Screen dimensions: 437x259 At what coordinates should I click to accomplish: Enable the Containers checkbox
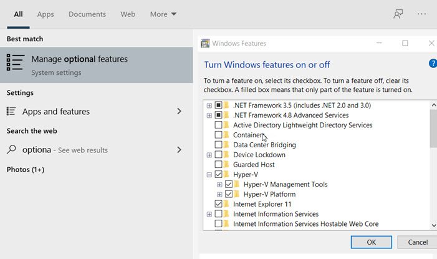218,135
